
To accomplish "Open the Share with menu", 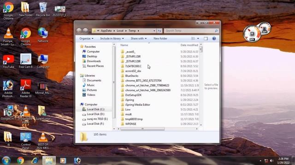I will (x=138, y=38).
